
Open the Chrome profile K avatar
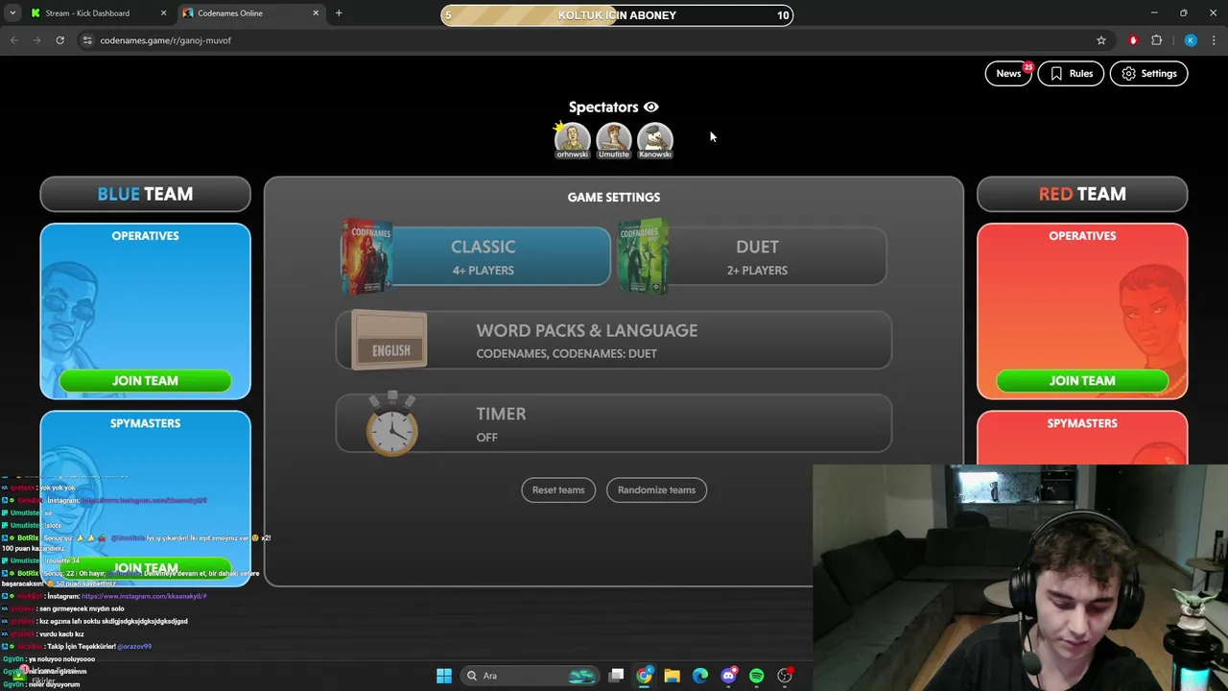(x=1191, y=40)
